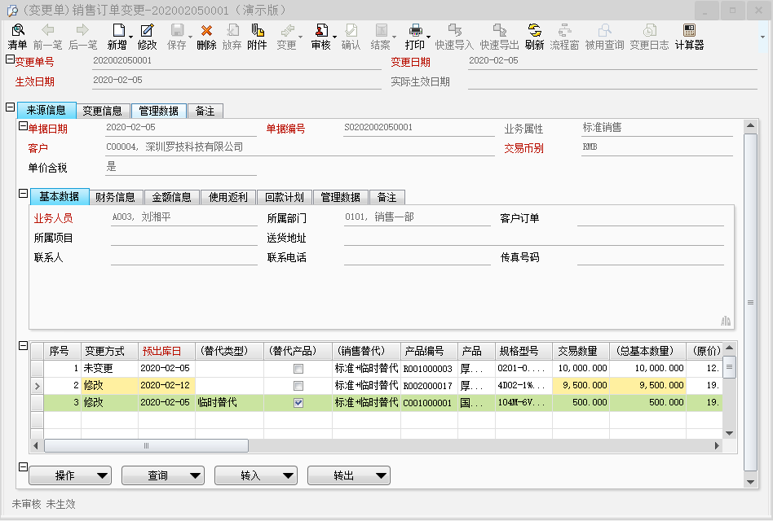
Task: Open 附件 attachments
Action: click(257, 37)
